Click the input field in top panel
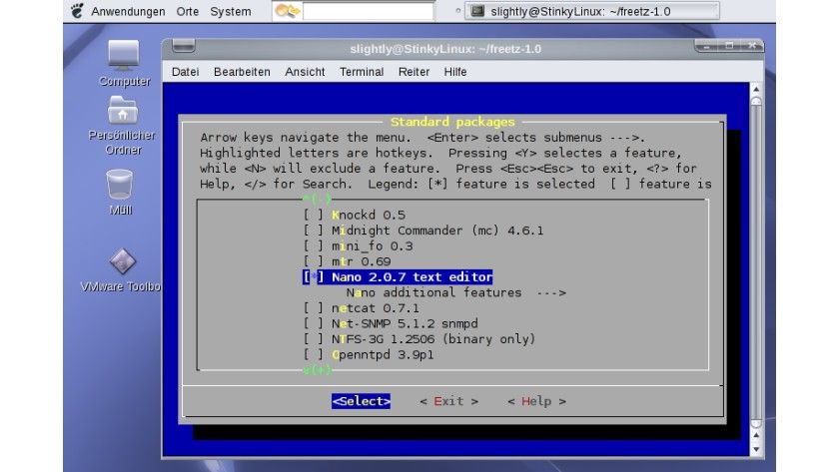 click(x=369, y=11)
